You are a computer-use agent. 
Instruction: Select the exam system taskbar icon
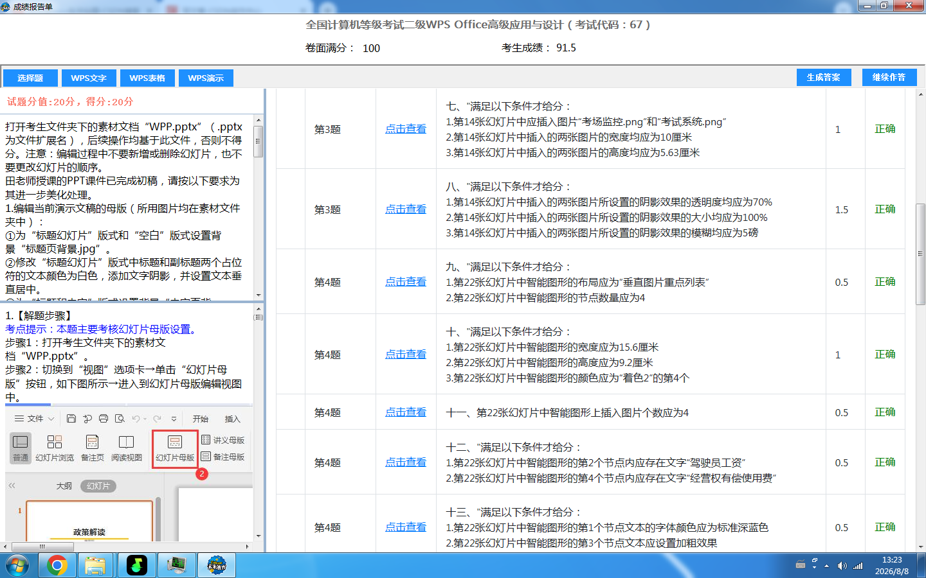pos(217,566)
